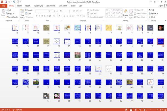
Task: Click the Paste clipboard icon
Action: pos(3,11)
